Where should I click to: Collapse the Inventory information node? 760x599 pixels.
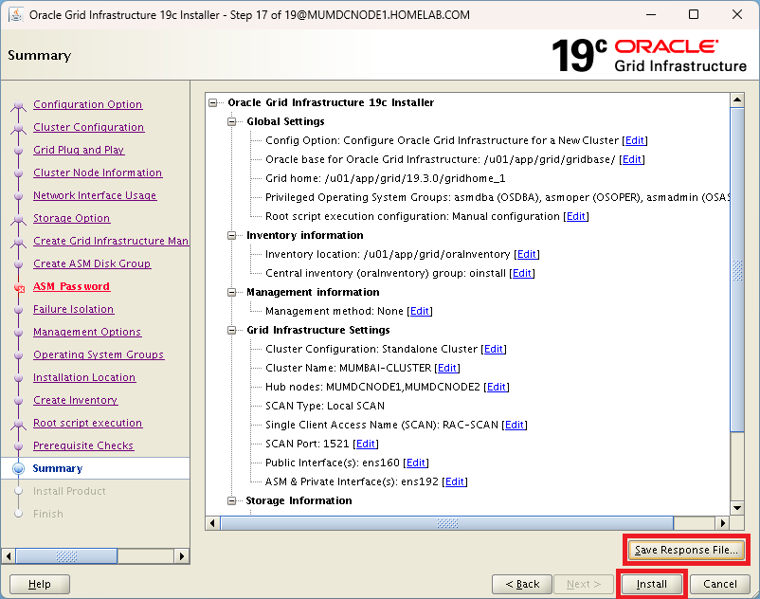coord(233,235)
